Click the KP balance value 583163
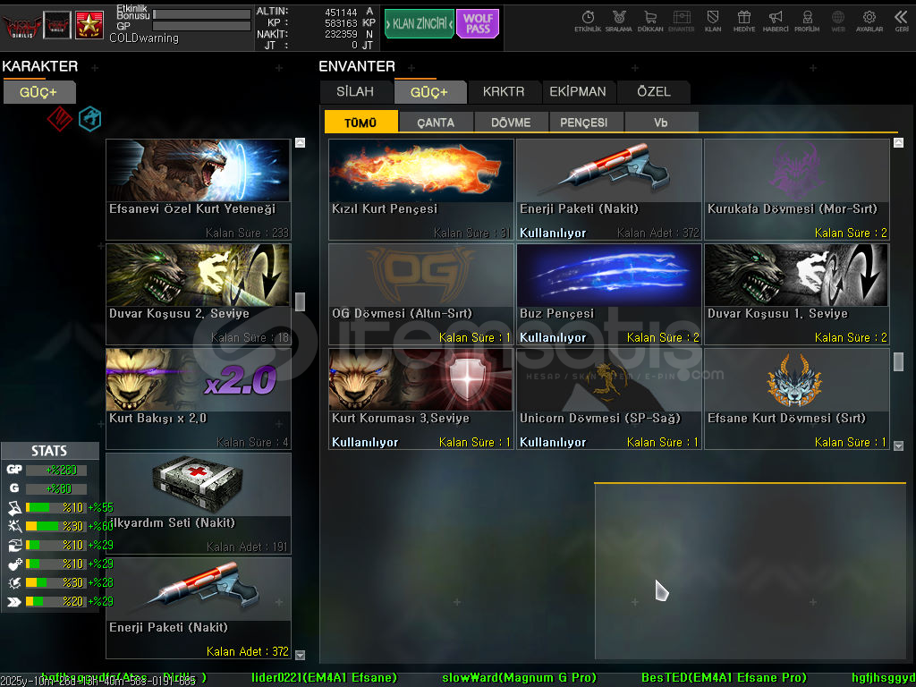 point(341,22)
